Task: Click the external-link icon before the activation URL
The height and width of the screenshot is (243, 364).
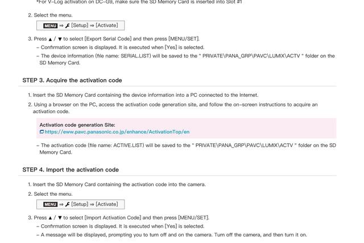Action: point(42,131)
